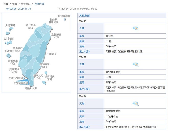Pick the 釣魚台海面 map label
The width and height of the screenshot is (174, 133).
(x=64, y=16)
